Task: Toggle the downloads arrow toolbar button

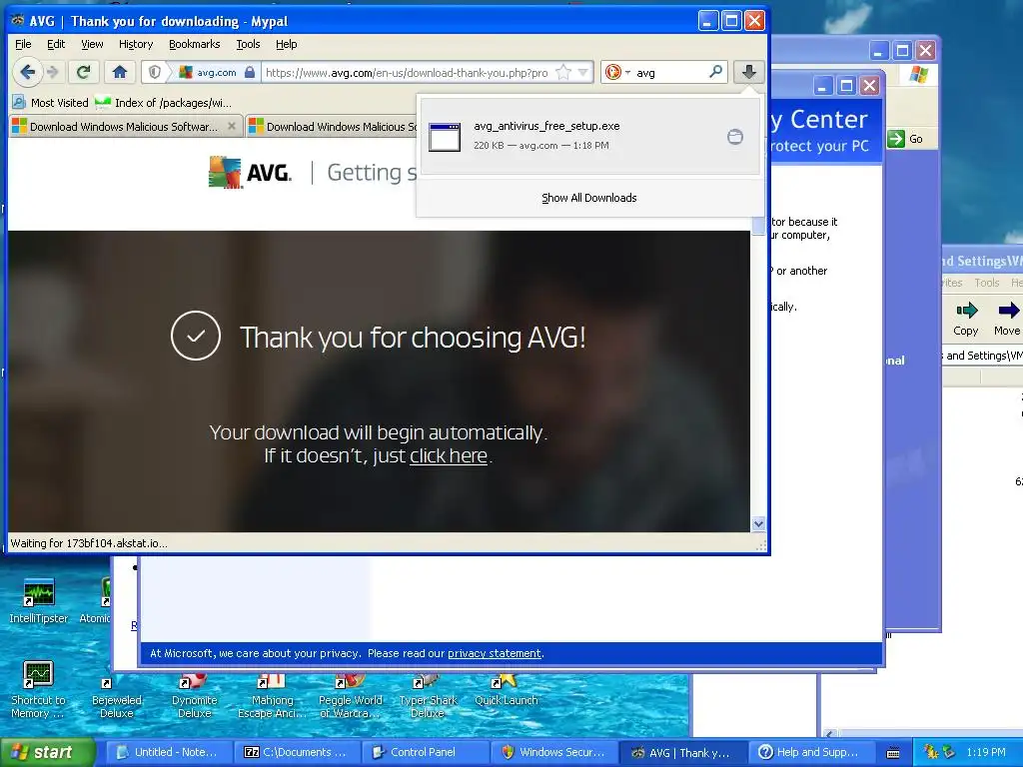Action: 749,72
